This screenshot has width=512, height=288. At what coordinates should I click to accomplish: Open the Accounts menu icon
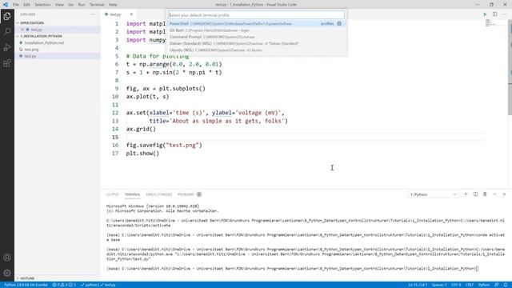[7, 258]
